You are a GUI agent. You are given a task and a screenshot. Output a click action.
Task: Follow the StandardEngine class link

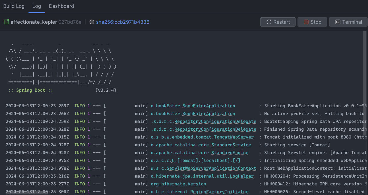coord(230,153)
